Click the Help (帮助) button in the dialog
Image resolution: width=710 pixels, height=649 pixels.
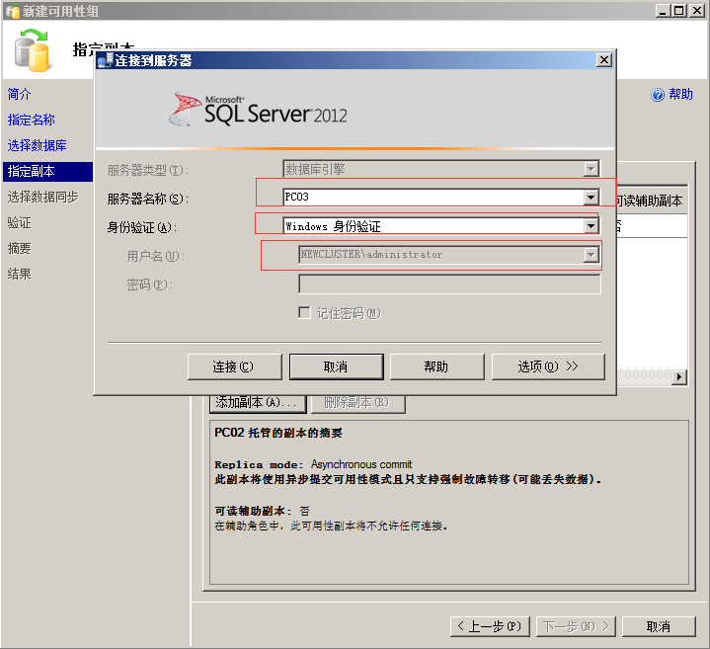[436, 366]
